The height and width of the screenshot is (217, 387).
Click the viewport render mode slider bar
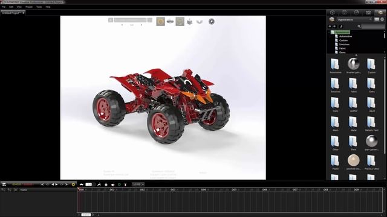tap(130, 20)
